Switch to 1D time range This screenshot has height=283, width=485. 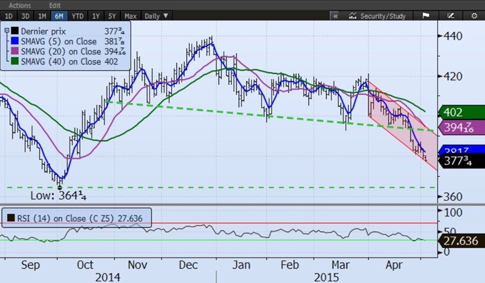9,16
